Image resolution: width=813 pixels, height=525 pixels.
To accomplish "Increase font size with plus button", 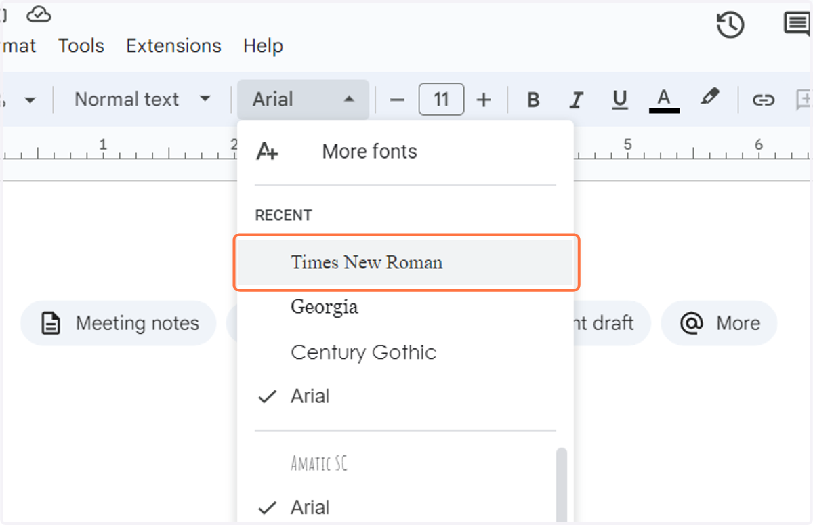I will [x=484, y=100].
